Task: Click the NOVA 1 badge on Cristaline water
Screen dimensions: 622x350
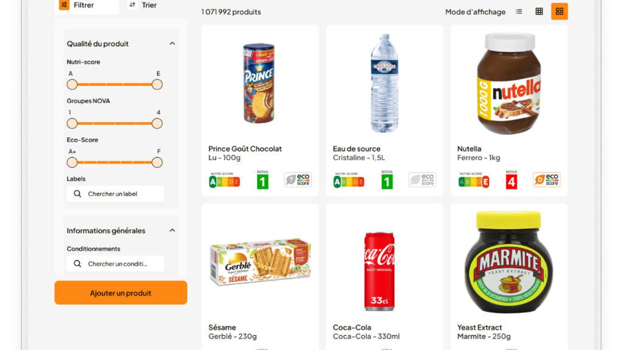Action: coord(387,181)
